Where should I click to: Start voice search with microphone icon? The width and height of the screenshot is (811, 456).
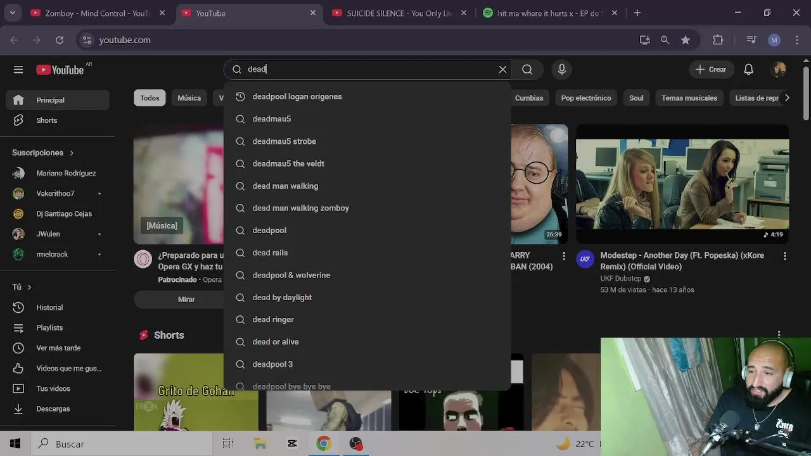point(561,70)
